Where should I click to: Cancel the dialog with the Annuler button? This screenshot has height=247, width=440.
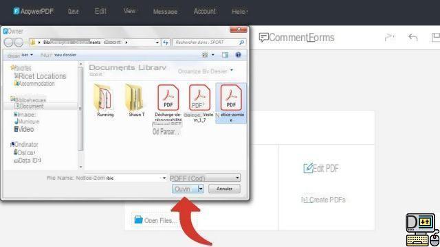(224, 189)
